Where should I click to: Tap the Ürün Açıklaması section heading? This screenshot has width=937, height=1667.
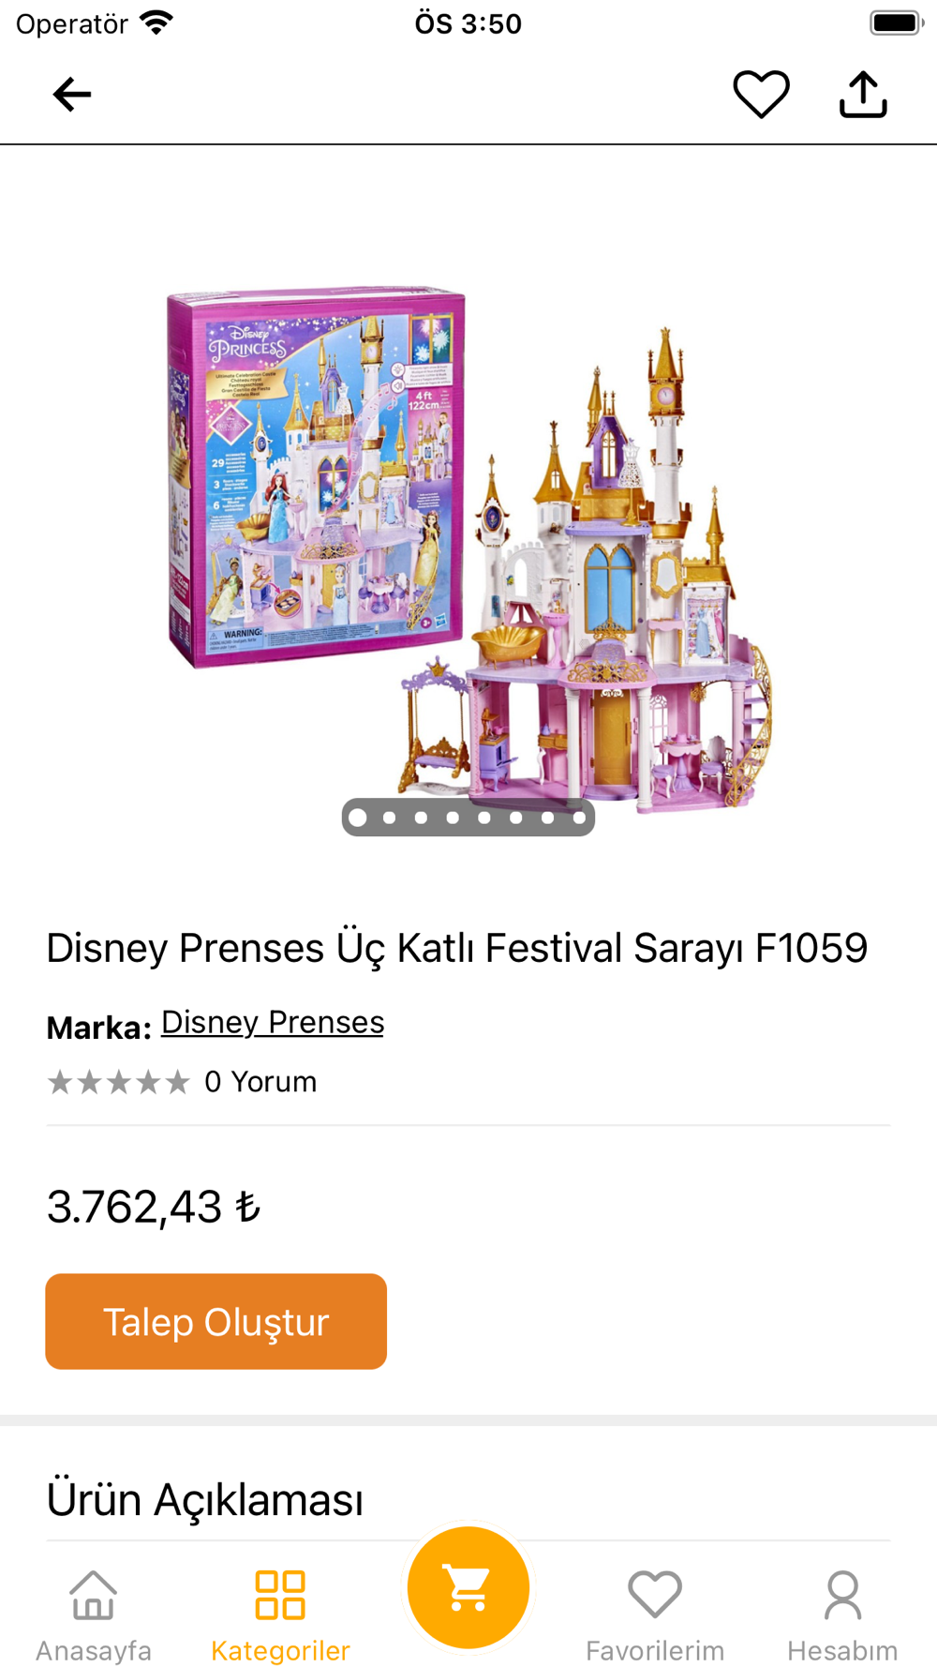tap(205, 1498)
